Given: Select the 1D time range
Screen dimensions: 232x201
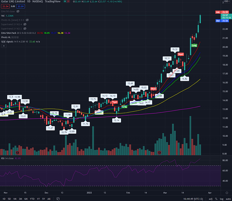Looking at the screenshot, I should tap(4, 199).
